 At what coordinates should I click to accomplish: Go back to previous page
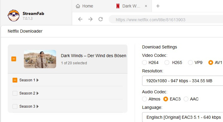click(x=80, y=19)
